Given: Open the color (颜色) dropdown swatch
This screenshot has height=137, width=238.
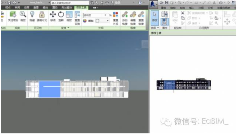Looking at the screenshot, I should tap(102, 21).
